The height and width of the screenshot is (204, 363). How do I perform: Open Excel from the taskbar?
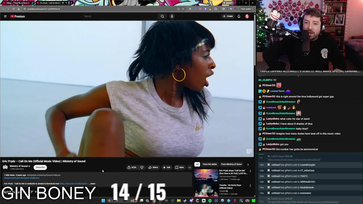tap(172, 201)
